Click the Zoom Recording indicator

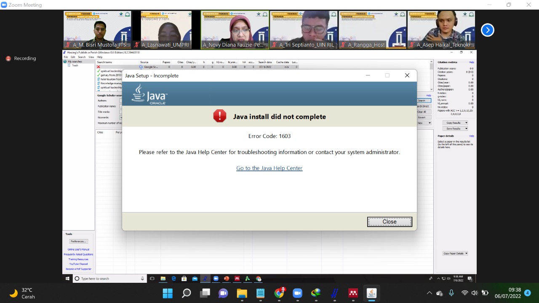click(21, 58)
